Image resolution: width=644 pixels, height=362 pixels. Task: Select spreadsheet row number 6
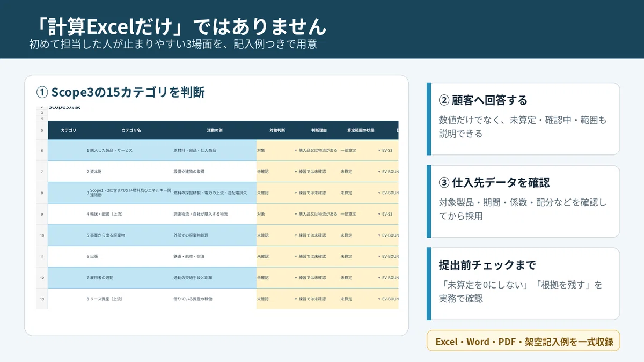point(42,151)
